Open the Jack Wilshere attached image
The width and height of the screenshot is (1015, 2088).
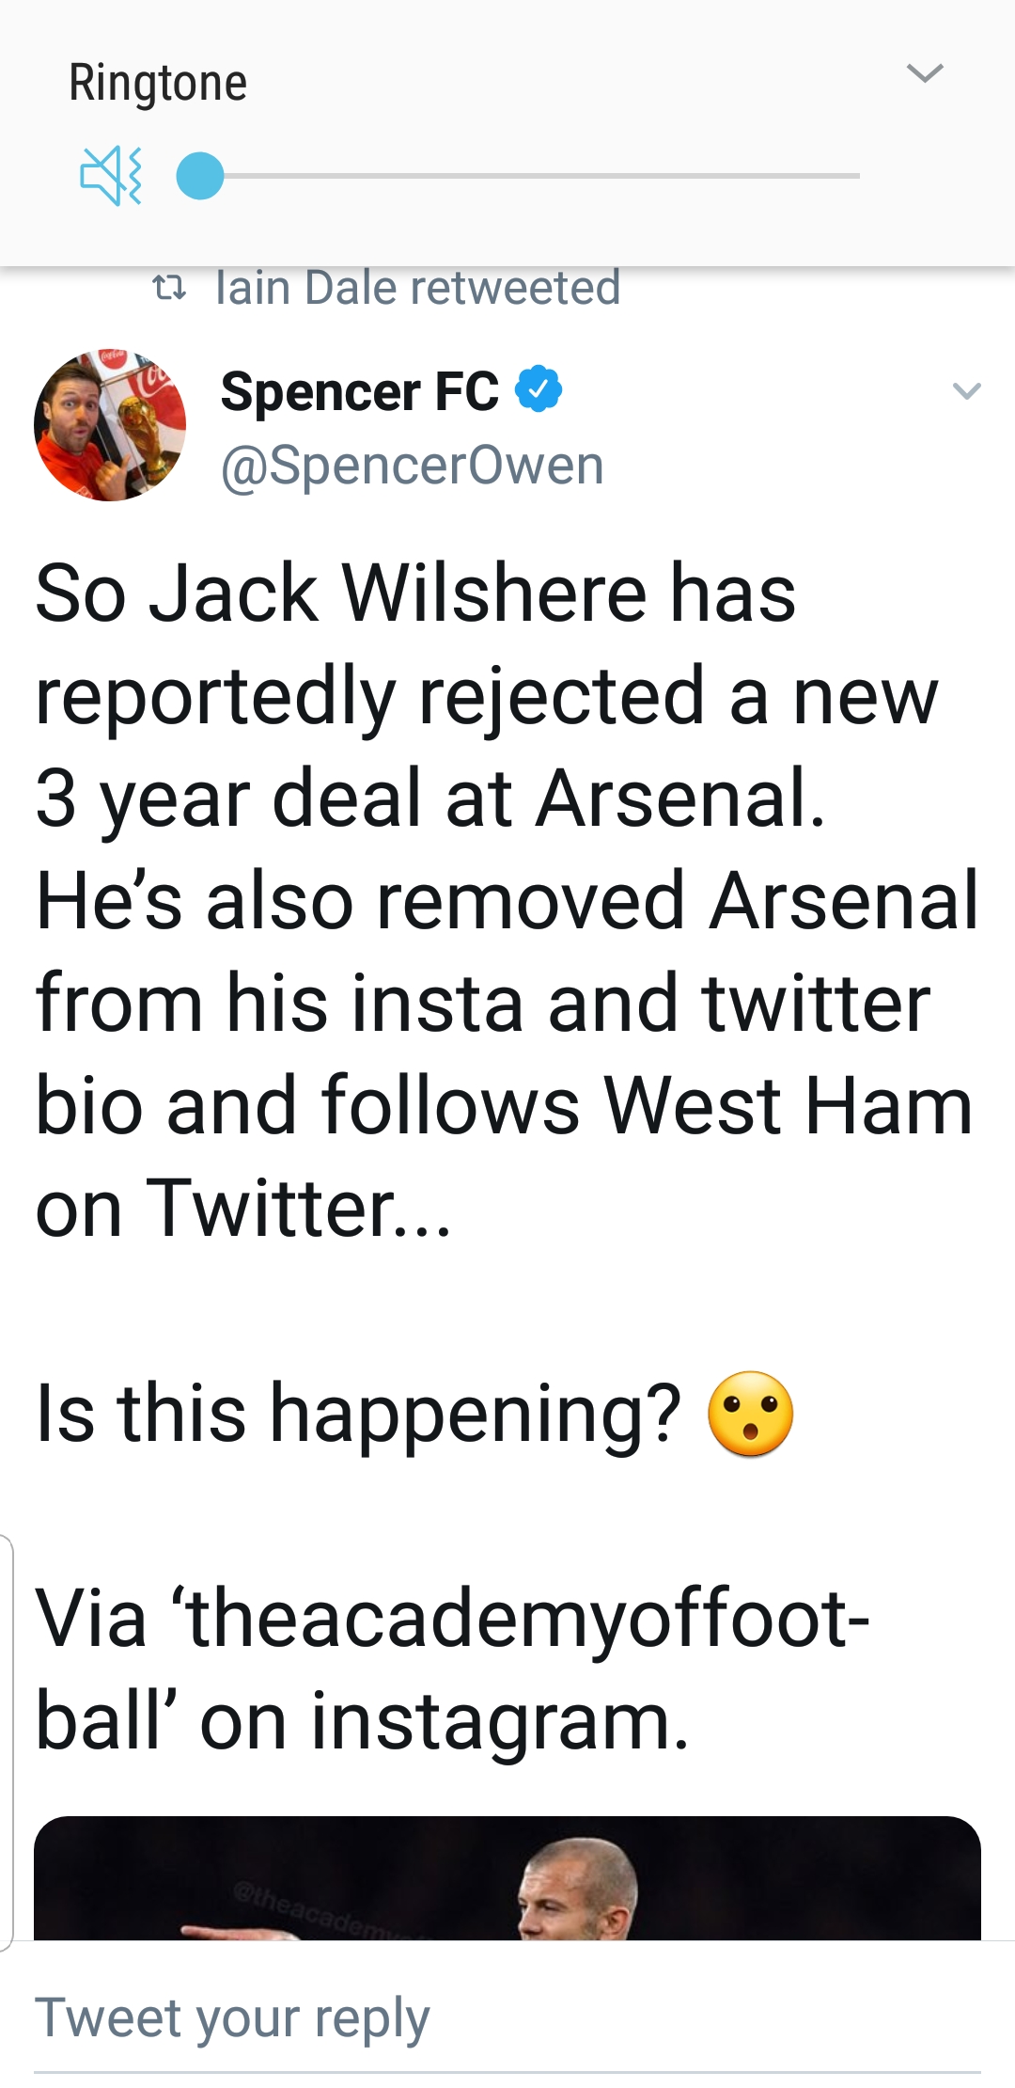click(x=507, y=1879)
